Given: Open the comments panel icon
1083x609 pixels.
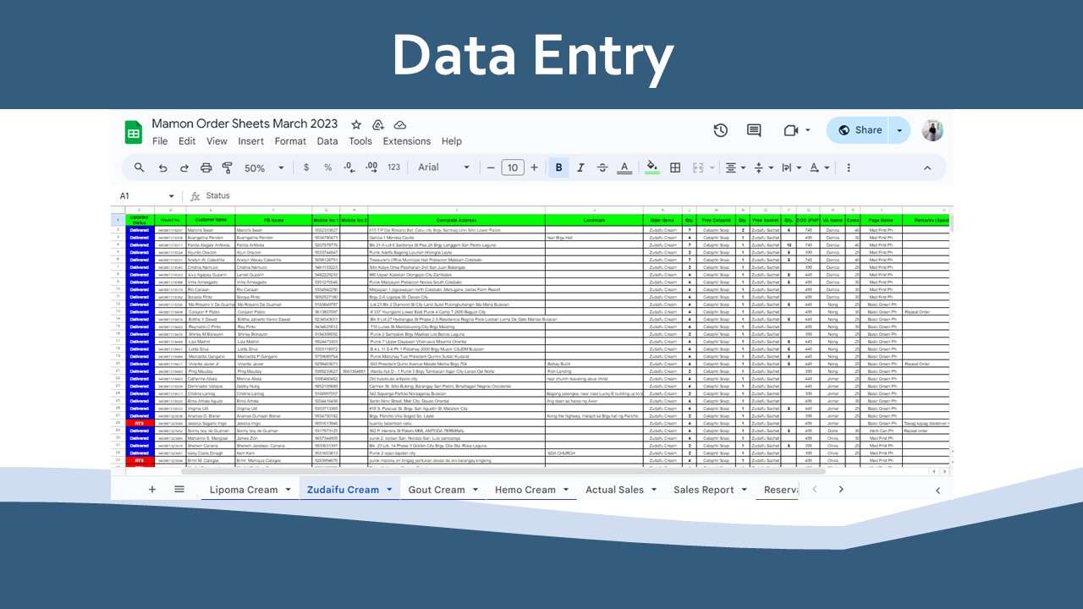Looking at the screenshot, I should coord(754,130).
